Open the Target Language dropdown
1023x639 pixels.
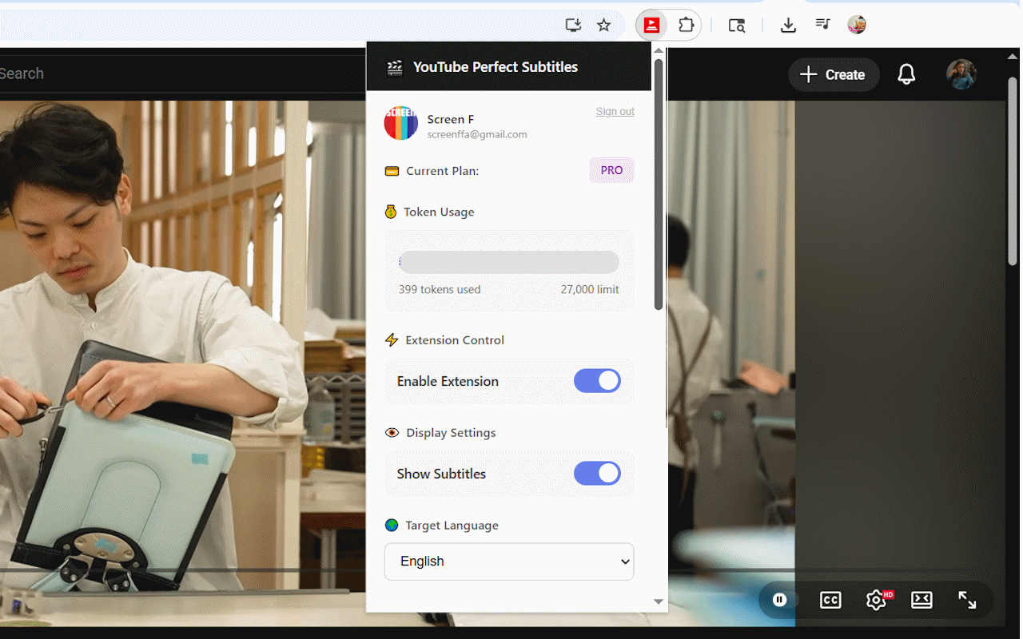click(x=509, y=562)
